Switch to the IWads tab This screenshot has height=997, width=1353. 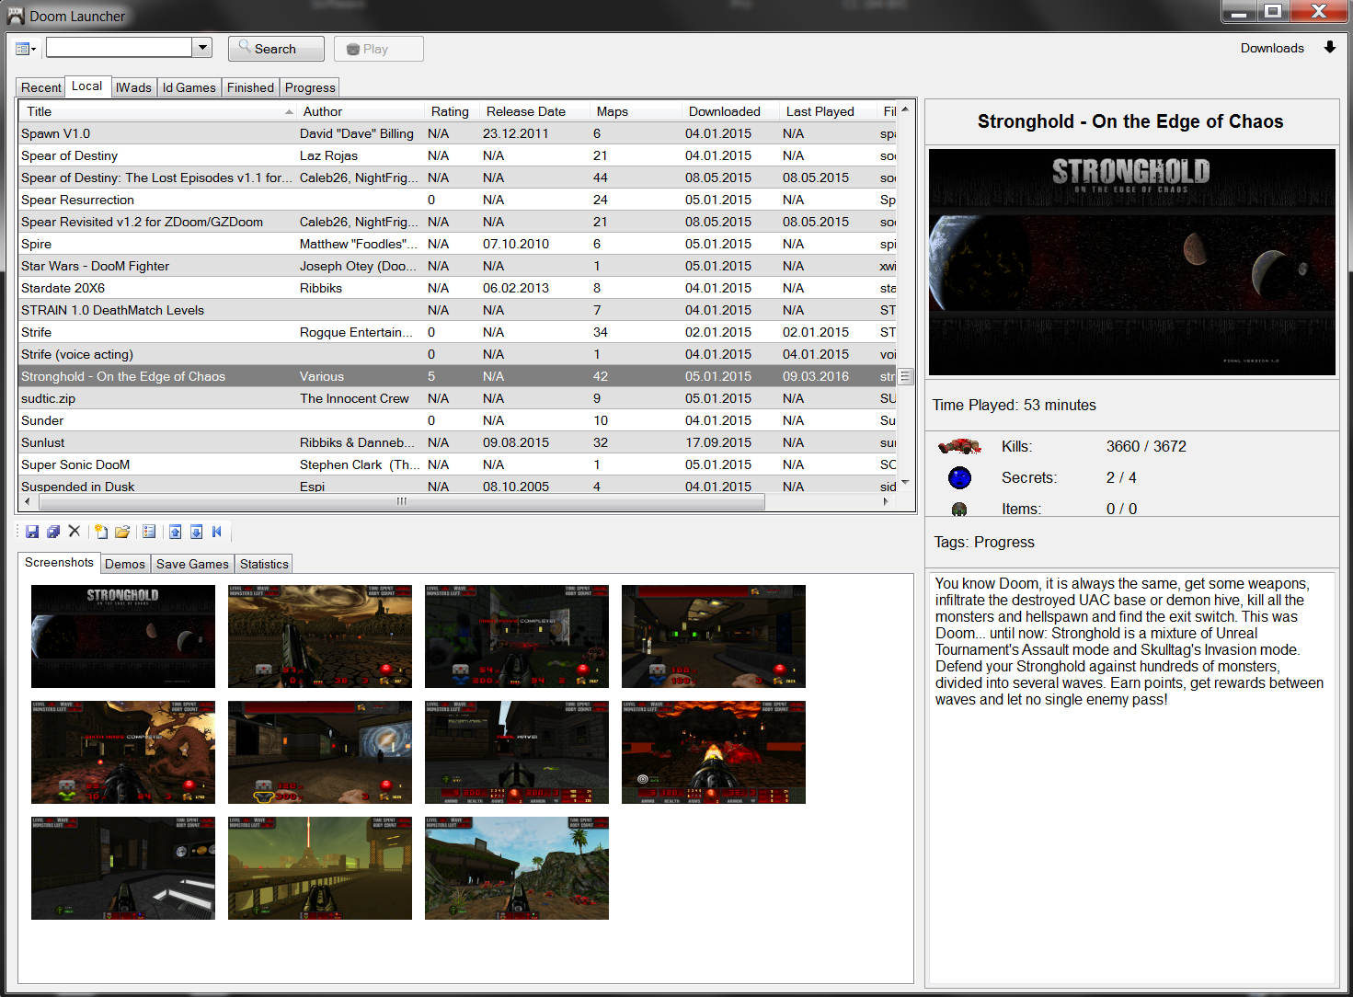point(133,87)
